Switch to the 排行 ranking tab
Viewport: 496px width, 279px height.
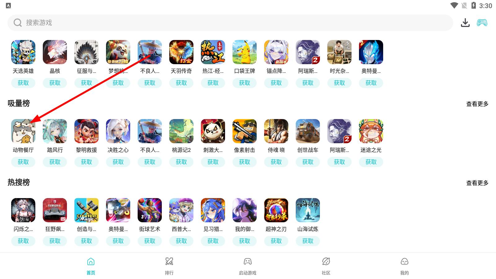pyautogui.click(x=169, y=266)
